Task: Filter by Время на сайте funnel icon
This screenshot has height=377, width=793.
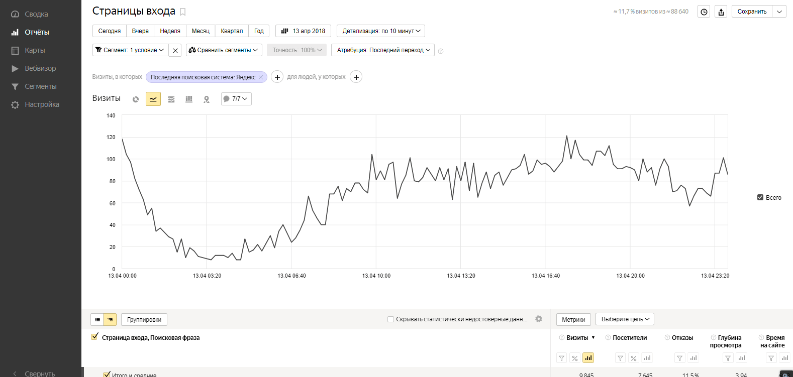Action: click(x=771, y=358)
